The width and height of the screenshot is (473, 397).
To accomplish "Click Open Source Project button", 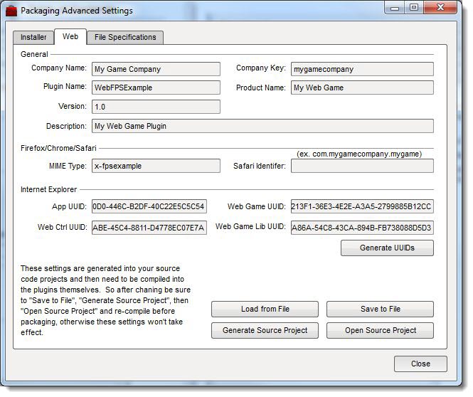I will [380, 331].
